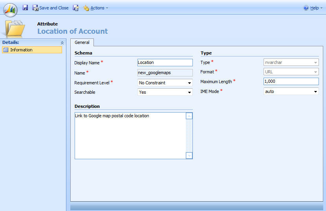Click the Display Name text field
This screenshot has height=211, width=326.
[x=165, y=62]
